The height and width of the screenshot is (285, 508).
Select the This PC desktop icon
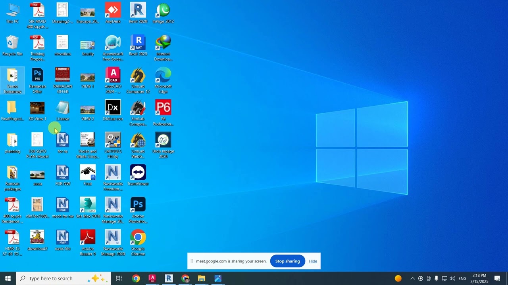coord(12,13)
